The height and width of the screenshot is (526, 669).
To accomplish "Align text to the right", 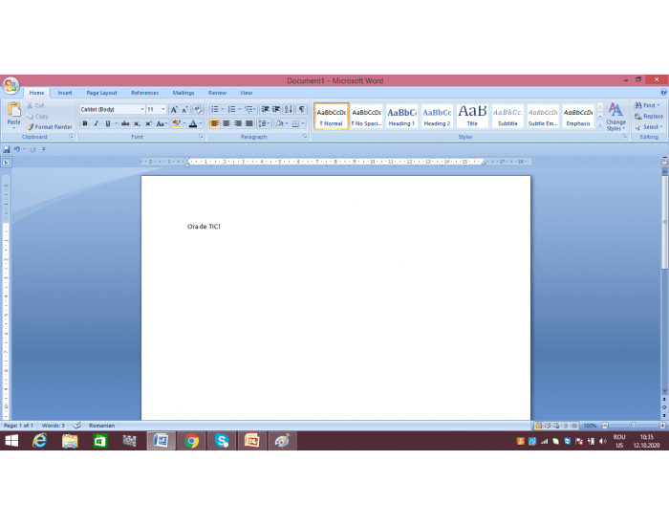I will [238, 123].
